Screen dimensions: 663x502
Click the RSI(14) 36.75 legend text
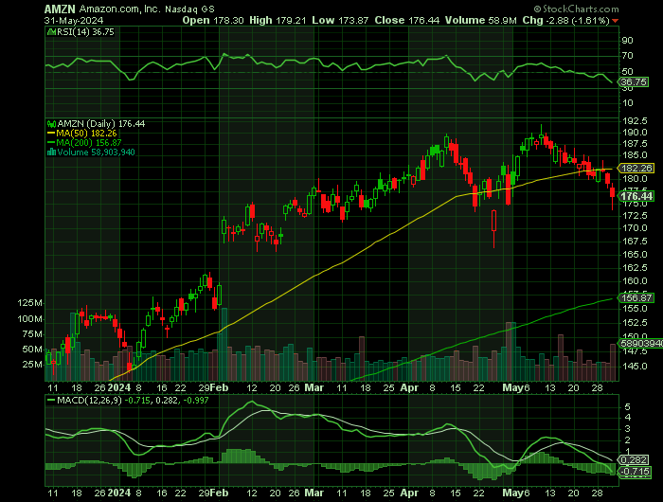click(x=85, y=32)
